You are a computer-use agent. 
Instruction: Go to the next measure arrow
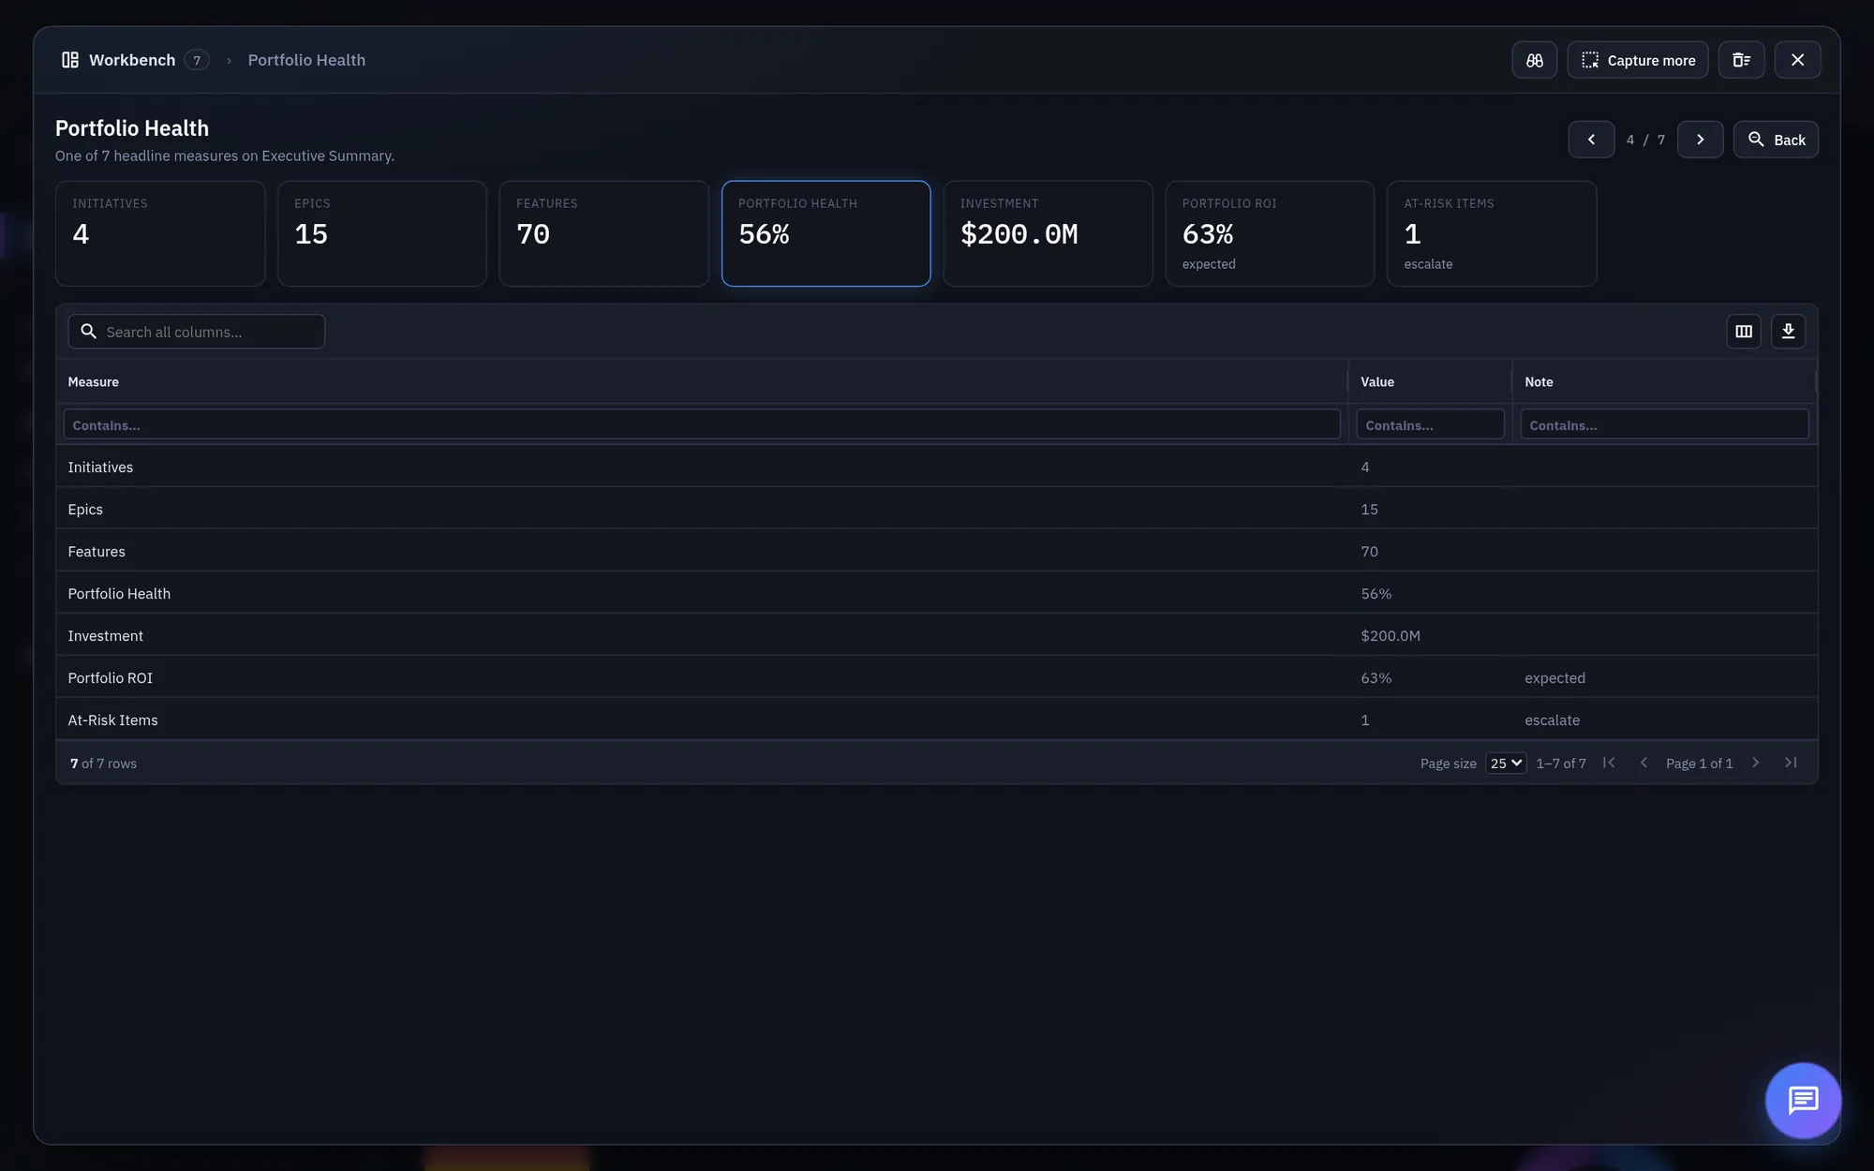[1700, 140]
